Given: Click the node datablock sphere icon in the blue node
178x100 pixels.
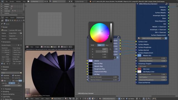Looking at the screenshot, I should pos(139,38).
